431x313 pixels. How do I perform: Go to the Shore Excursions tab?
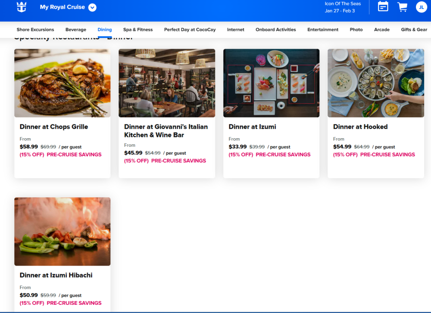35,30
